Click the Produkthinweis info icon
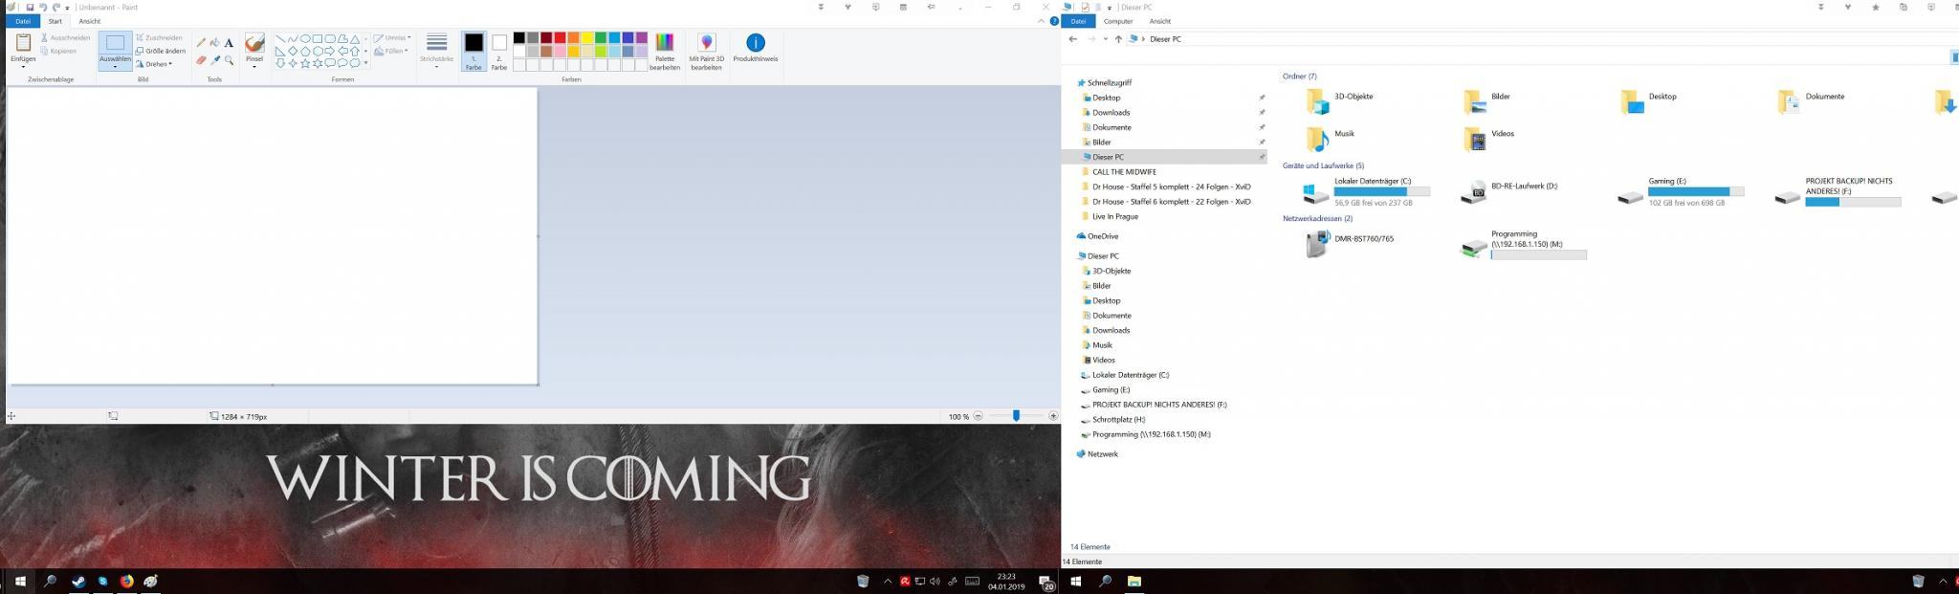 [x=756, y=43]
